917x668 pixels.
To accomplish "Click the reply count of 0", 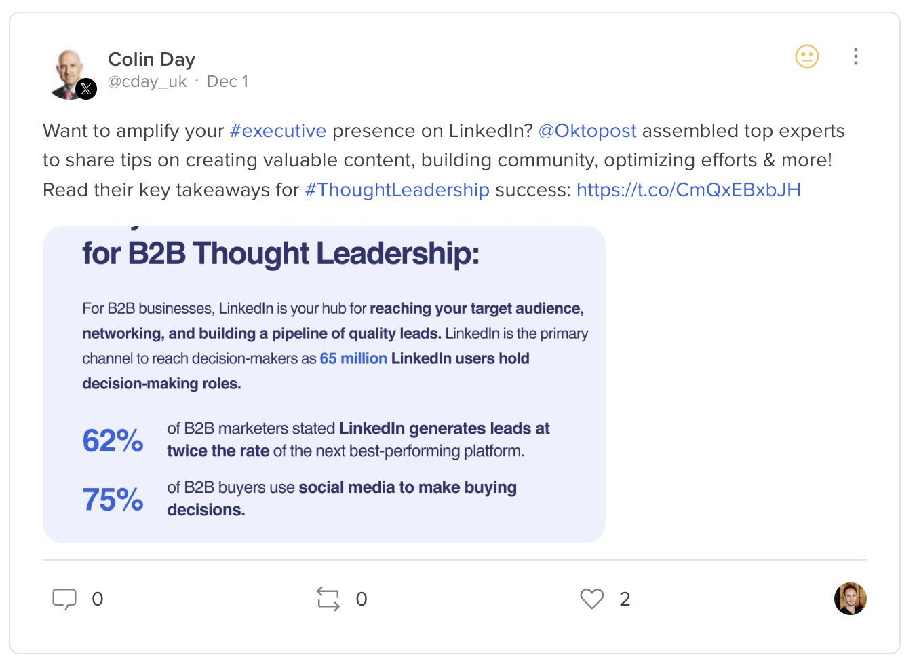I will pos(98,599).
